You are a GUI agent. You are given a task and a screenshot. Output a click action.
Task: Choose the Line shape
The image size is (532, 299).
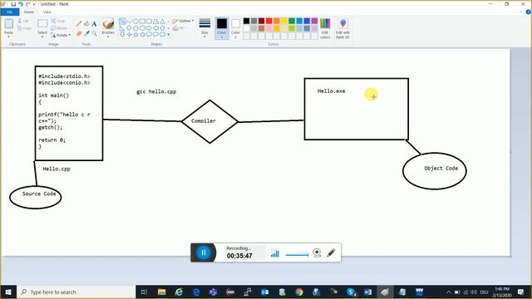click(122, 22)
